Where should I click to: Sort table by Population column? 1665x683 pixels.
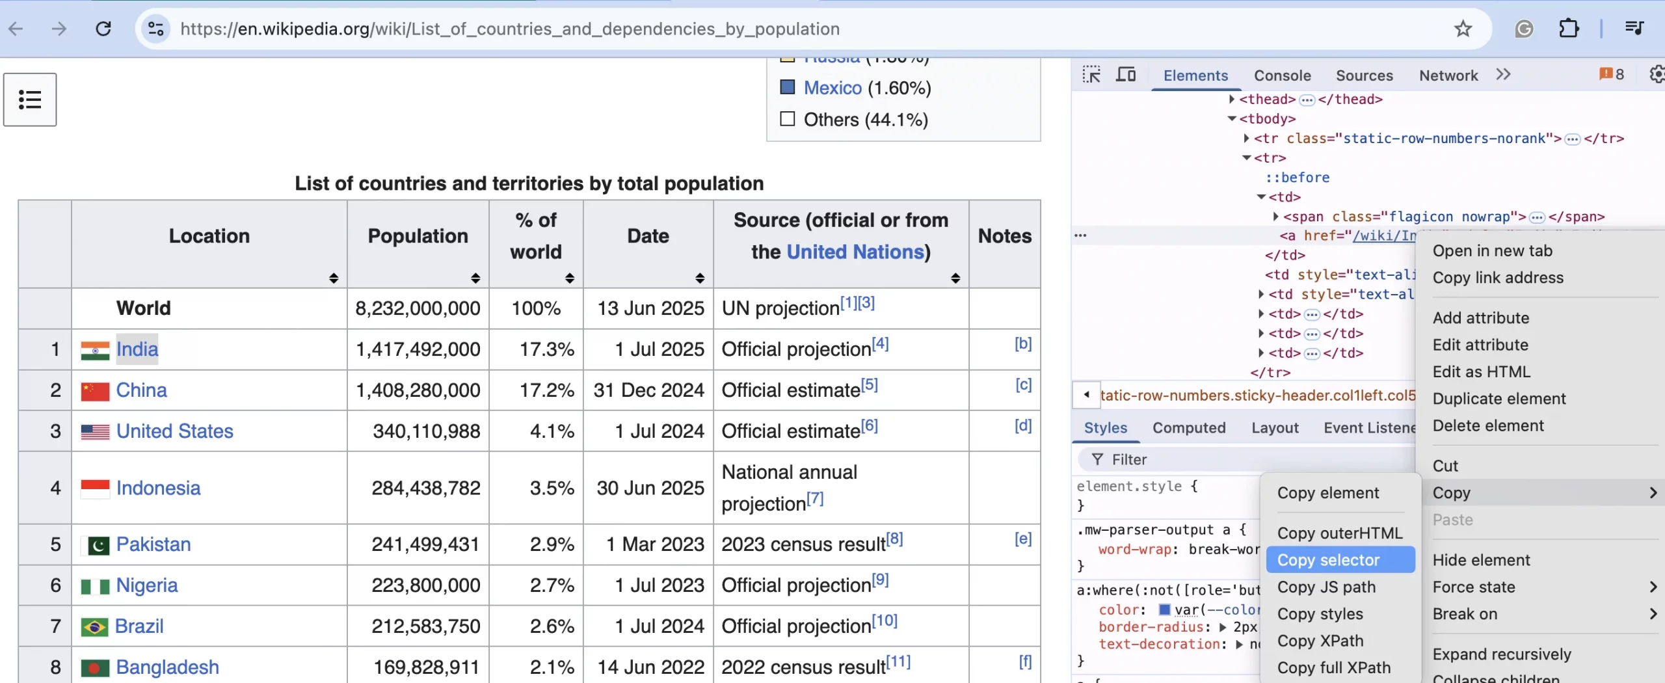pyautogui.click(x=475, y=278)
